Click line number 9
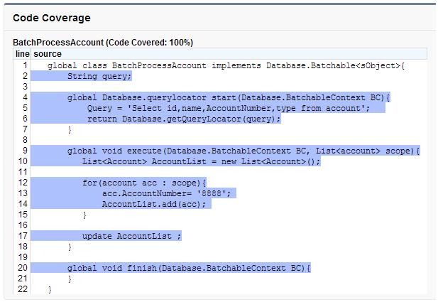 25,151
